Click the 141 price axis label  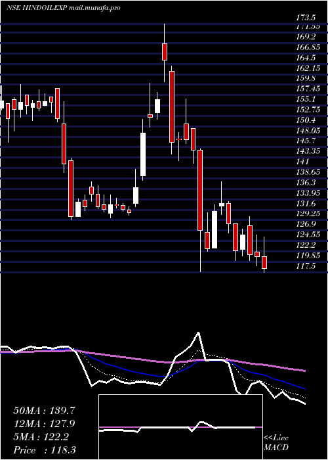pyautogui.click(x=303, y=162)
